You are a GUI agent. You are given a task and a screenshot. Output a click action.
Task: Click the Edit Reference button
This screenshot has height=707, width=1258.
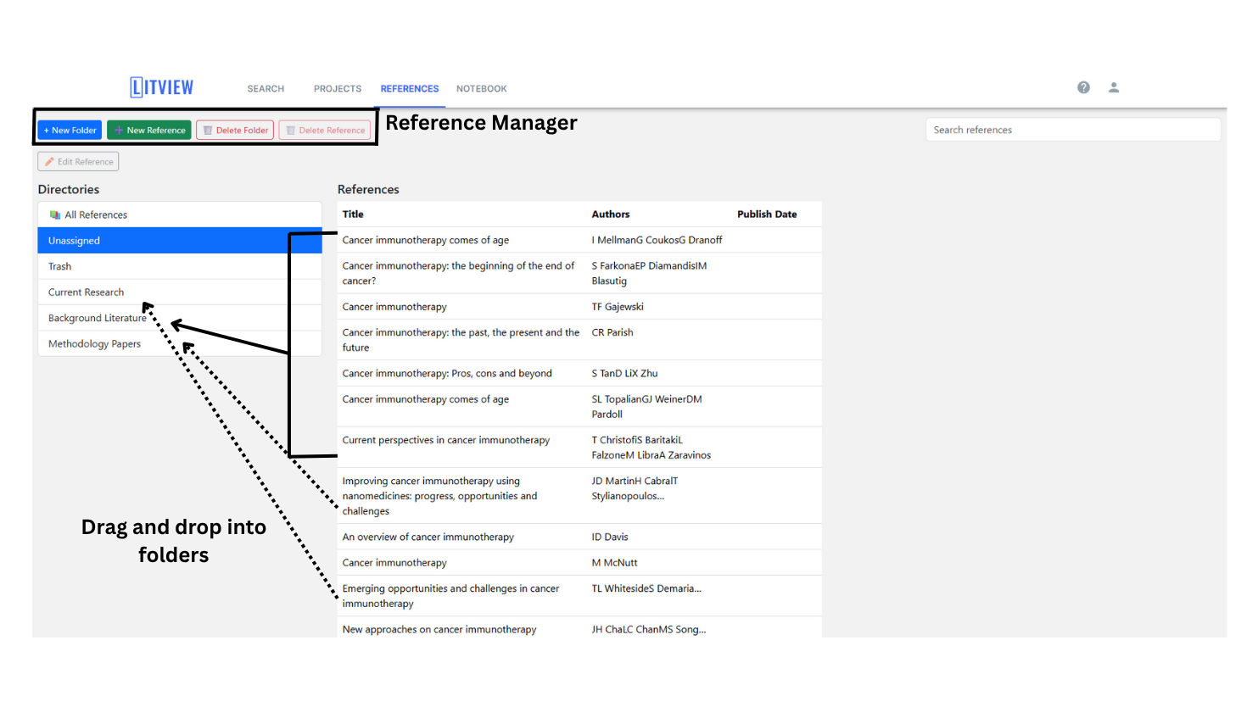pos(78,161)
